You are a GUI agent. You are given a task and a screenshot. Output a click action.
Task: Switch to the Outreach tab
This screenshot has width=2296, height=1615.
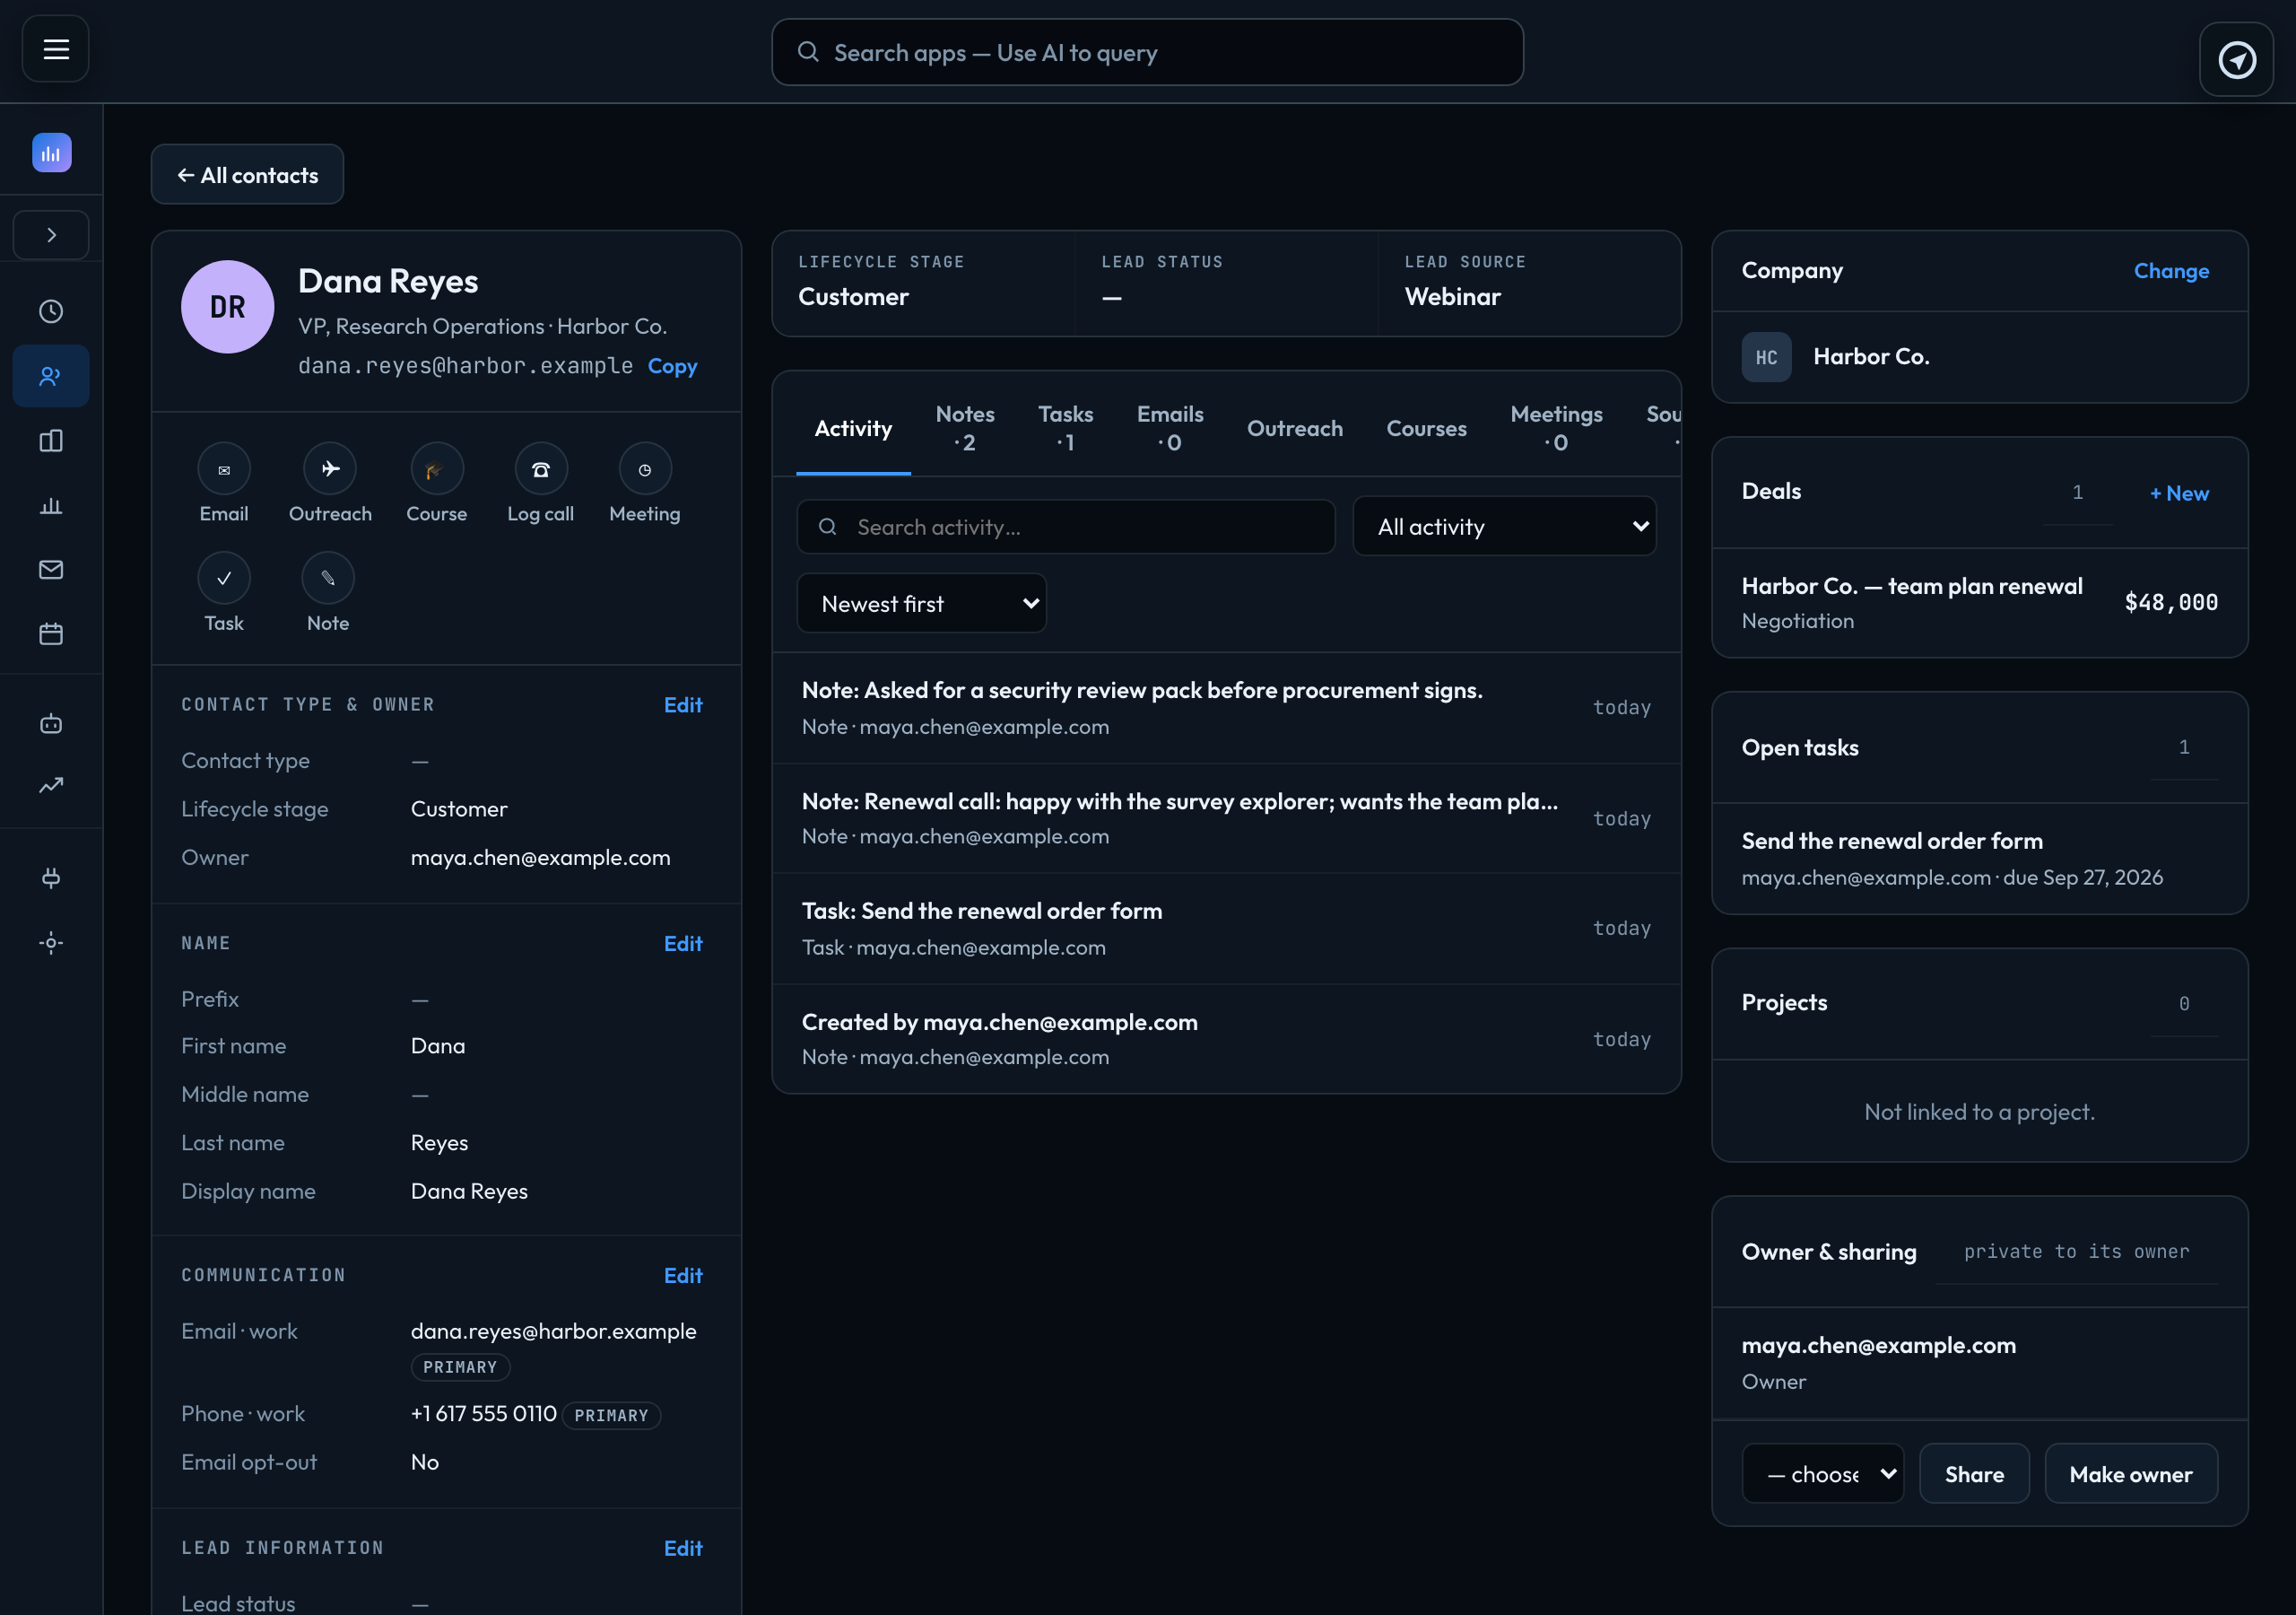[1294, 428]
